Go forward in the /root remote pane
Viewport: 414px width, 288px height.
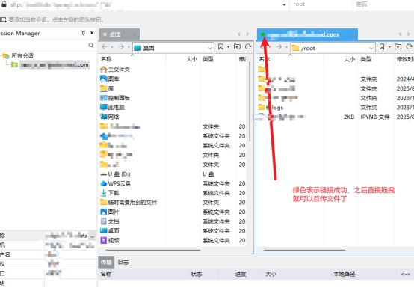tap(279, 47)
